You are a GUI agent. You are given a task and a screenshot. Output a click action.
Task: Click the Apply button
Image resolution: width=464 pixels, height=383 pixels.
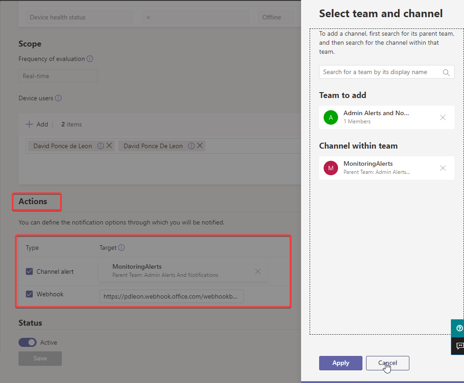coord(340,363)
